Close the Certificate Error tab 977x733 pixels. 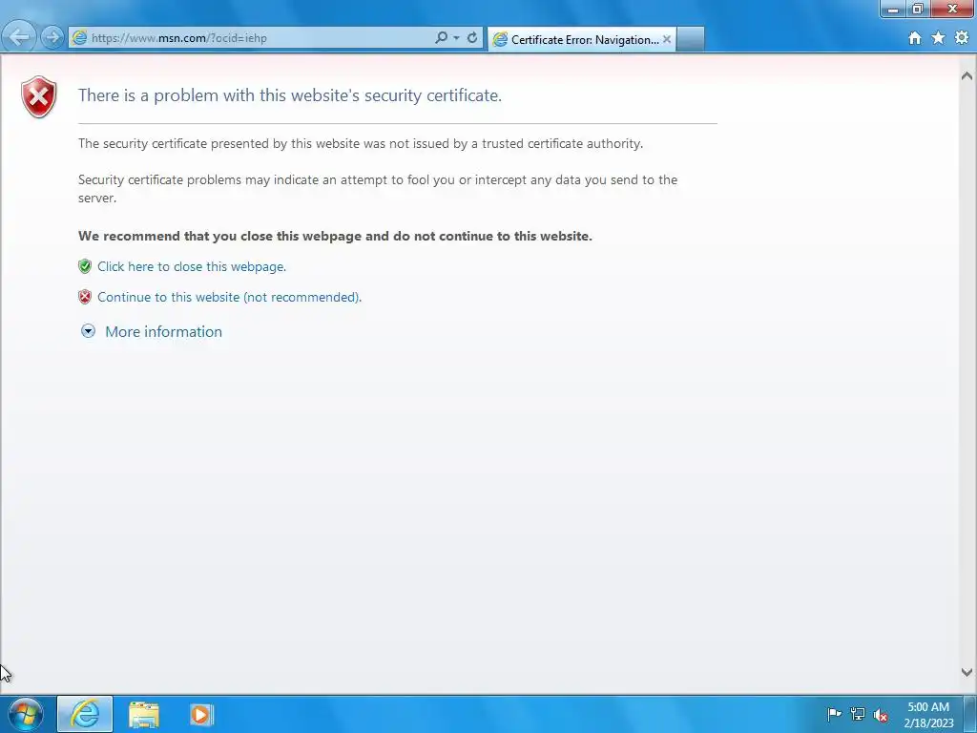click(x=667, y=39)
